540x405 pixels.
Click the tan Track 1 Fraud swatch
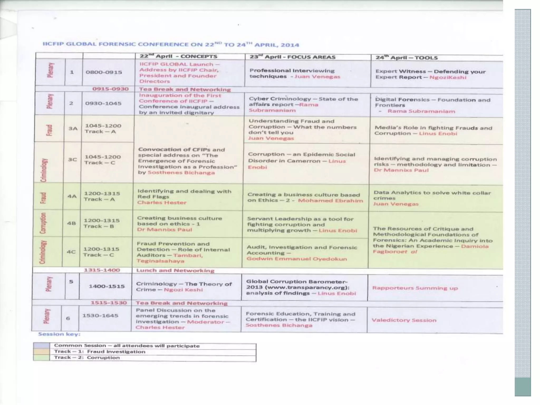[x=42, y=351]
